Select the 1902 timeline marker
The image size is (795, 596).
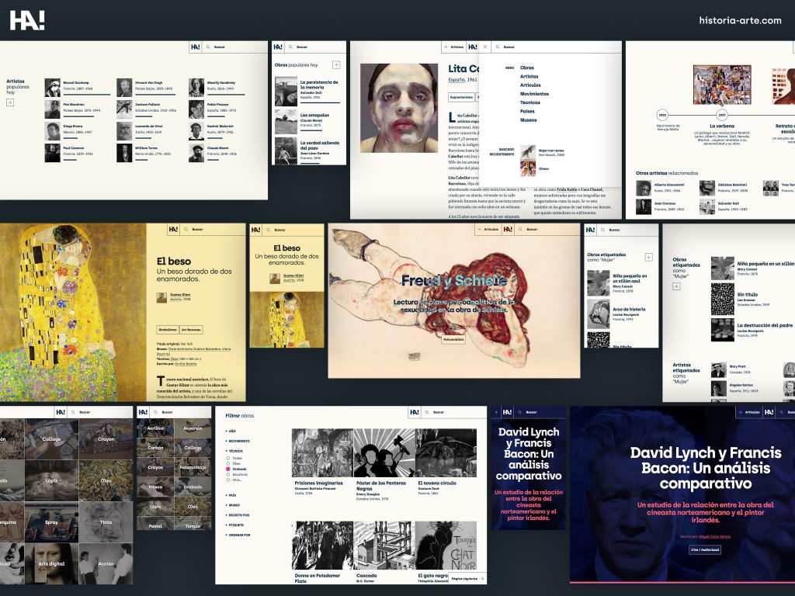[662, 115]
